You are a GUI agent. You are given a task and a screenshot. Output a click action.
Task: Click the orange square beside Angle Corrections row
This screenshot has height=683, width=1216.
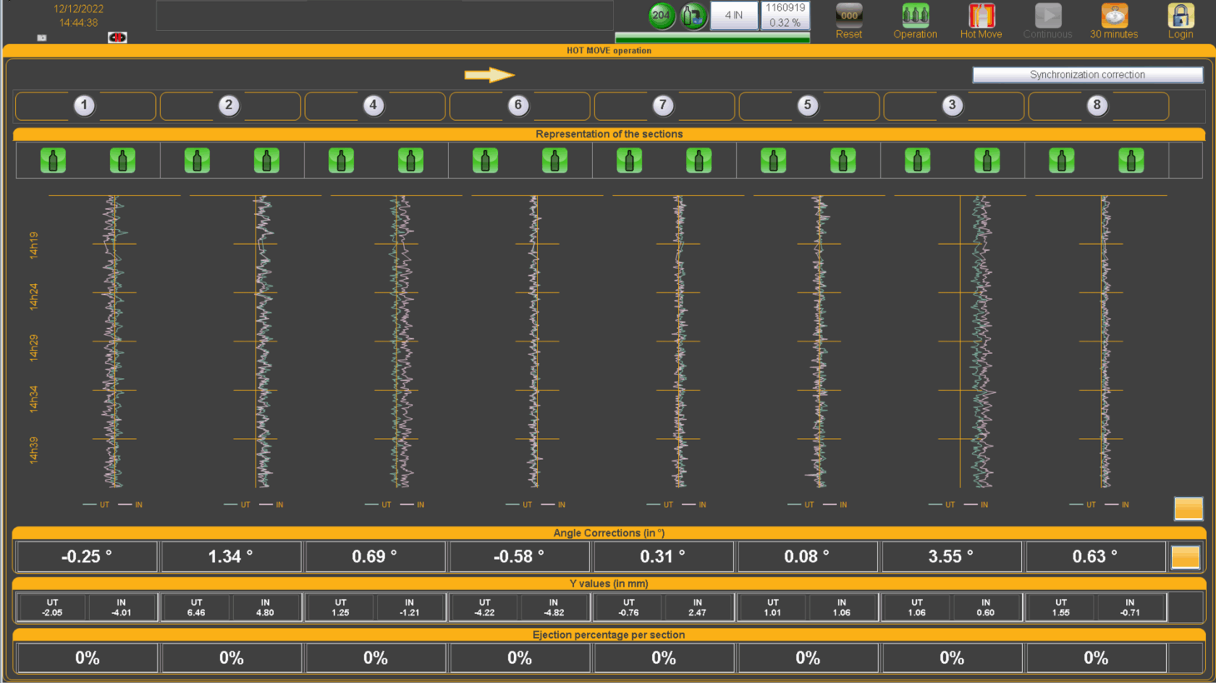point(1185,556)
